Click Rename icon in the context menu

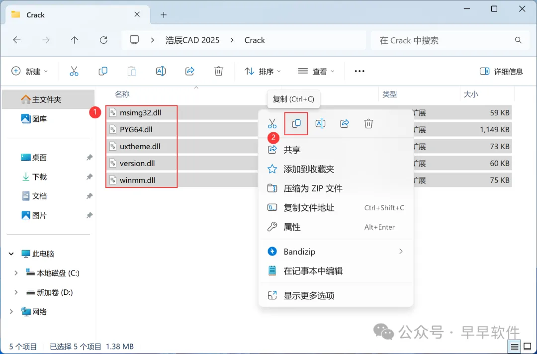(x=320, y=124)
